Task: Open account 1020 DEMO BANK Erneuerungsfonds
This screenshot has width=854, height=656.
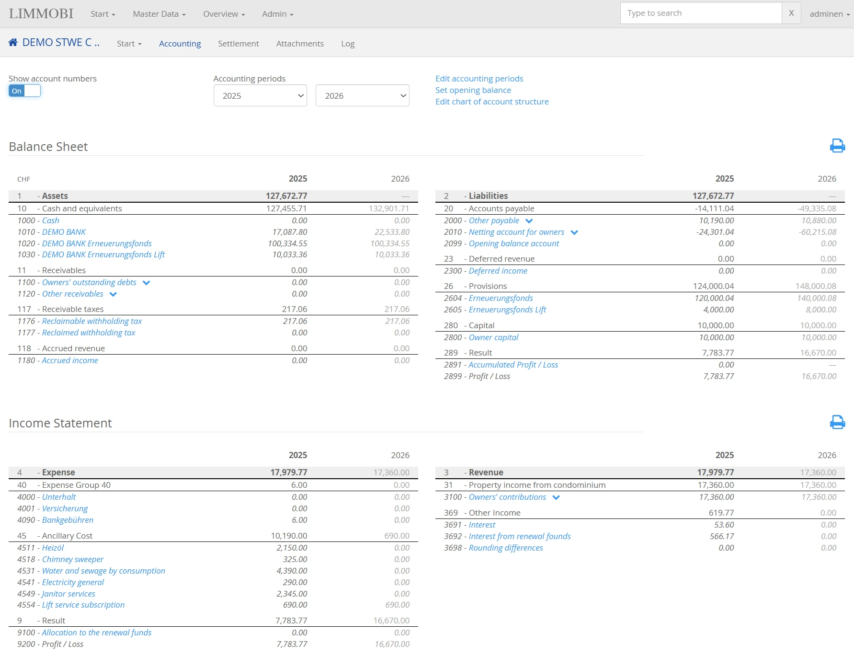Action: point(97,243)
